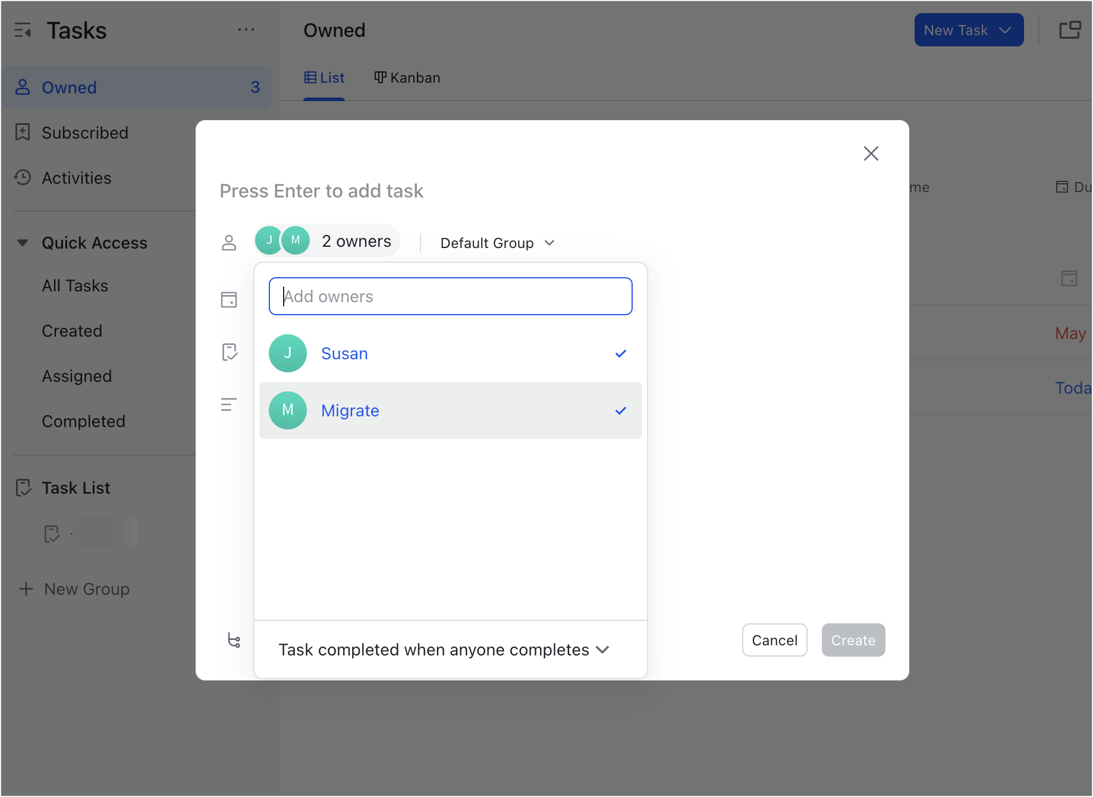Click the task list clipboard icon

[229, 352]
